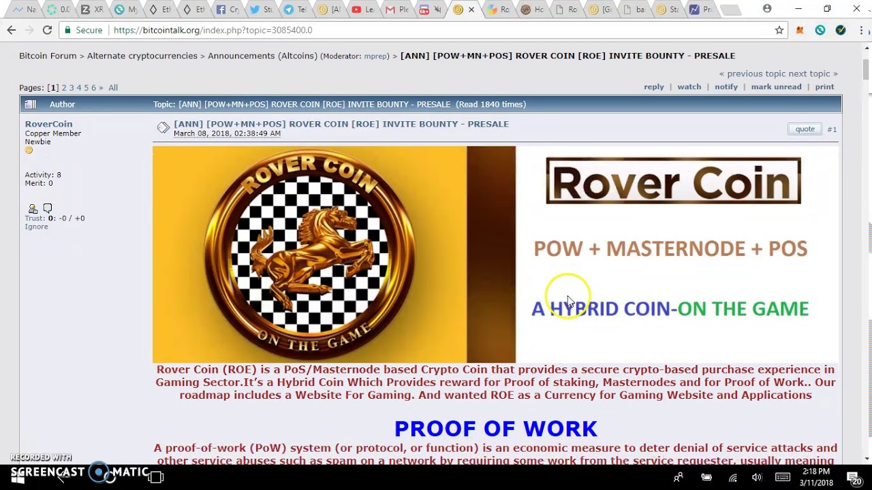
Task: Open Alternate cryptocurrencies board link
Action: (x=142, y=56)
